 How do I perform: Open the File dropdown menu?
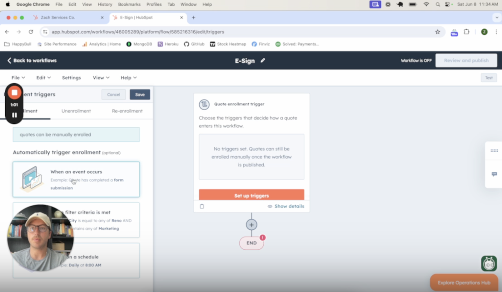coord(18,78)
